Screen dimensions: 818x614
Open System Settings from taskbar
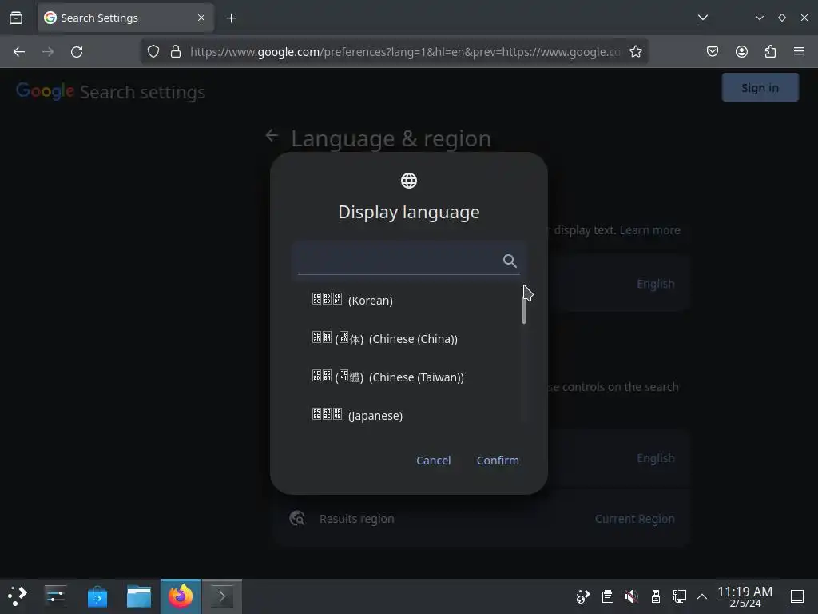click(x=55, y=596)
